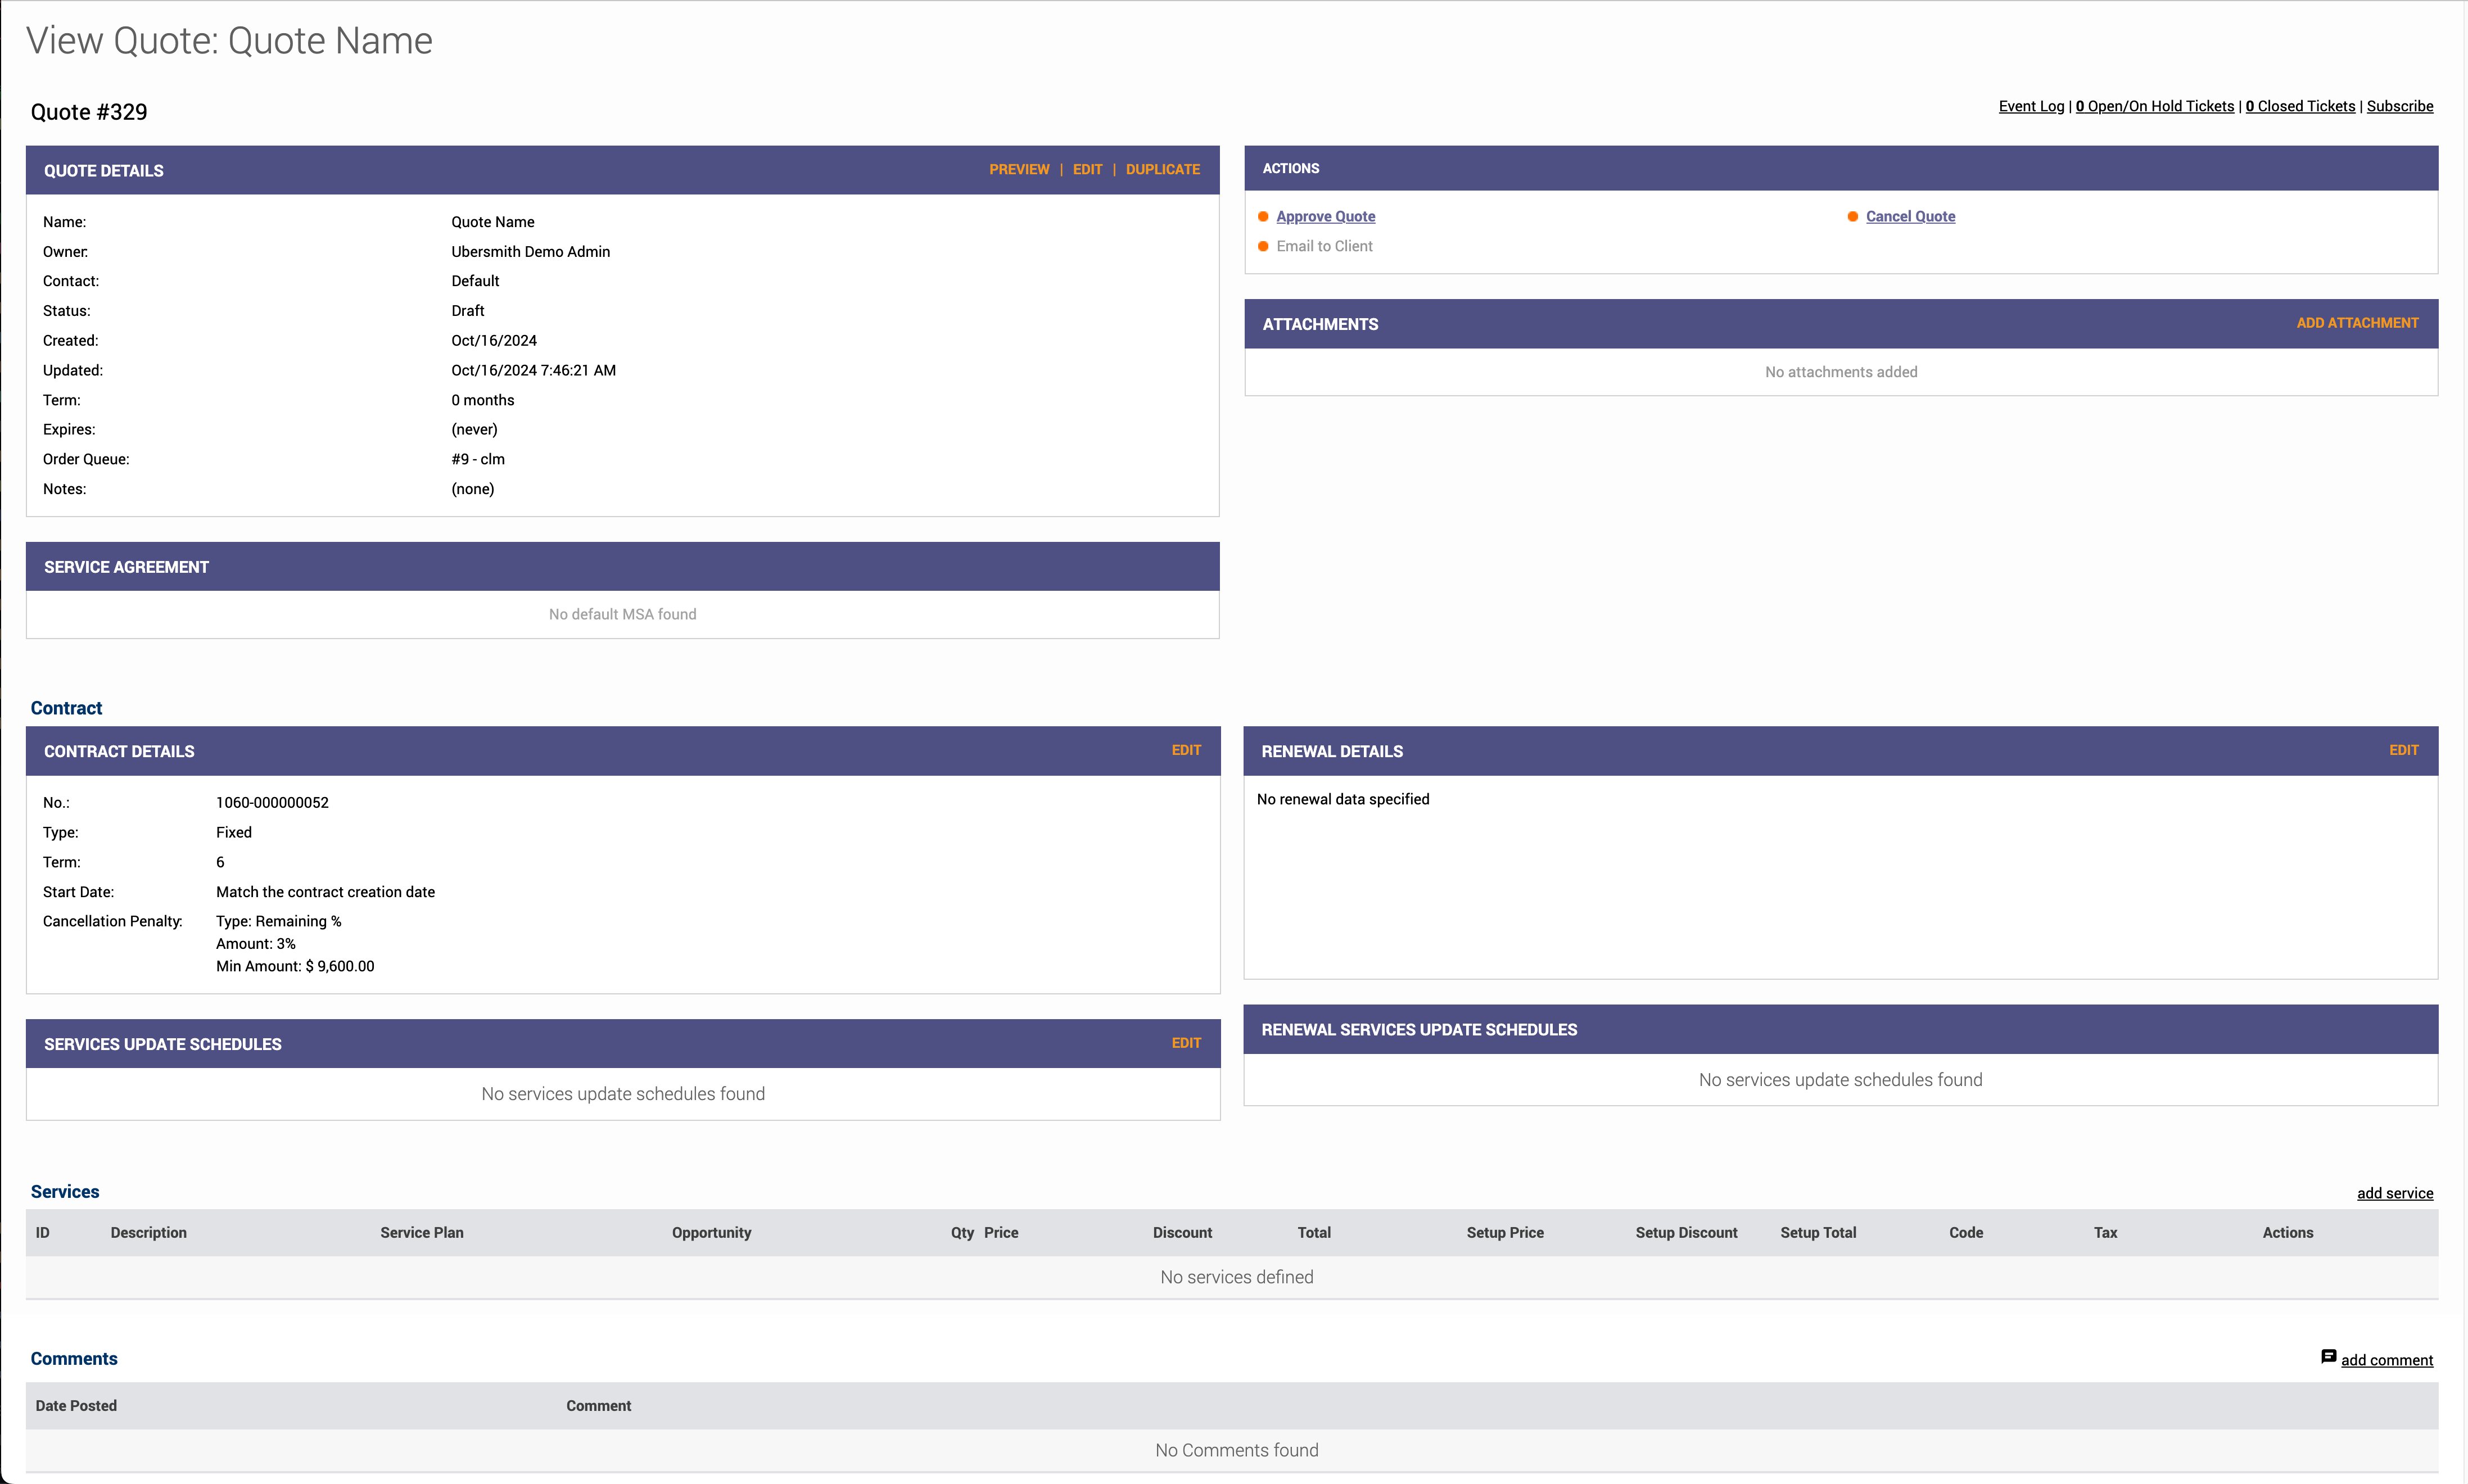Edit the Quote Details section
Viewport: 2468px width, 1484px height.
click(x=1087, y=170)
